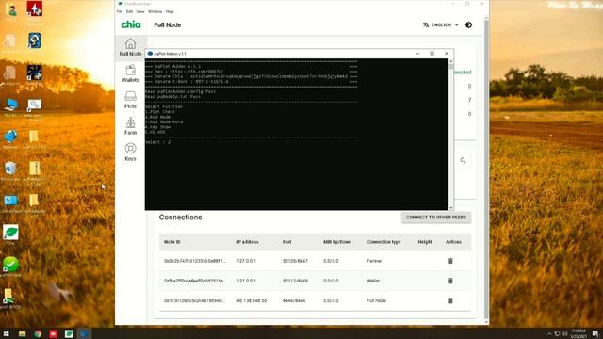Viewport: 603px width, 339px height.
Task: Open the Keys sidebar section
Action: pyautogui.click(x=130, y=152)
